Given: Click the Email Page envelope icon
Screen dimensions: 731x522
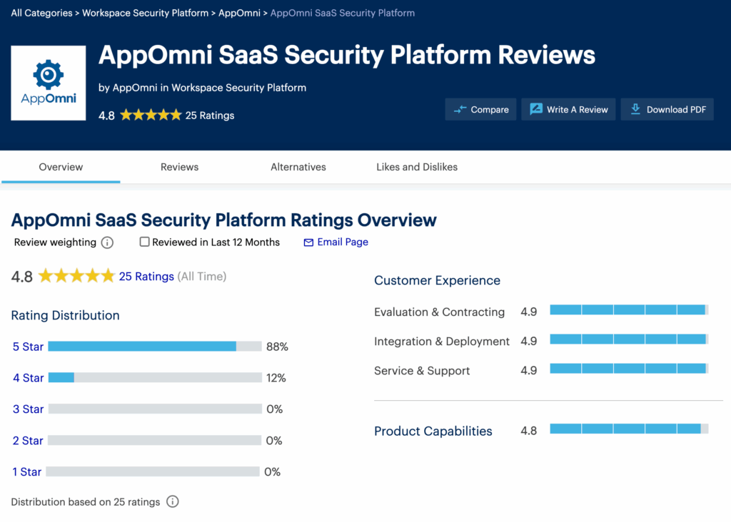Looking at the screenshot, I should point(308,242).
